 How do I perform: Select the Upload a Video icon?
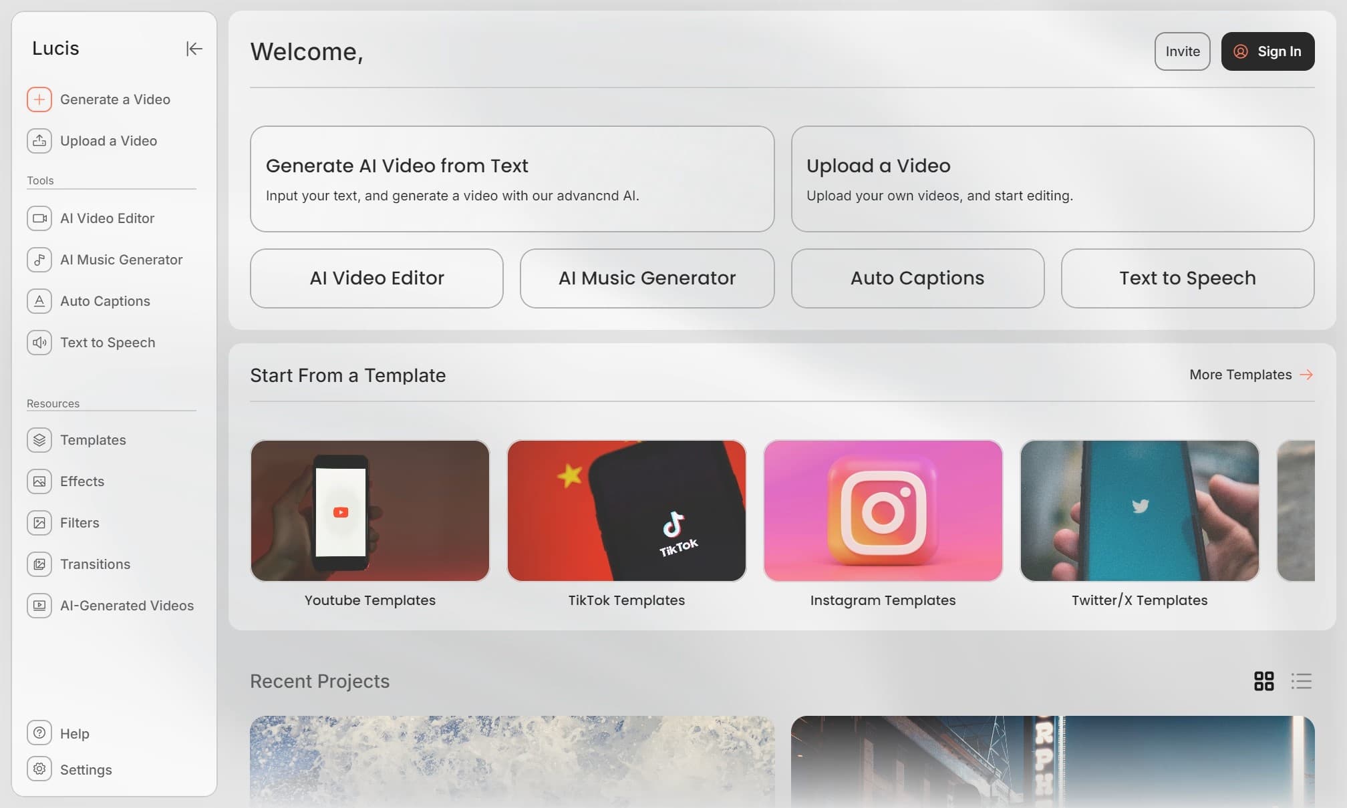click(x=39, y=140)
